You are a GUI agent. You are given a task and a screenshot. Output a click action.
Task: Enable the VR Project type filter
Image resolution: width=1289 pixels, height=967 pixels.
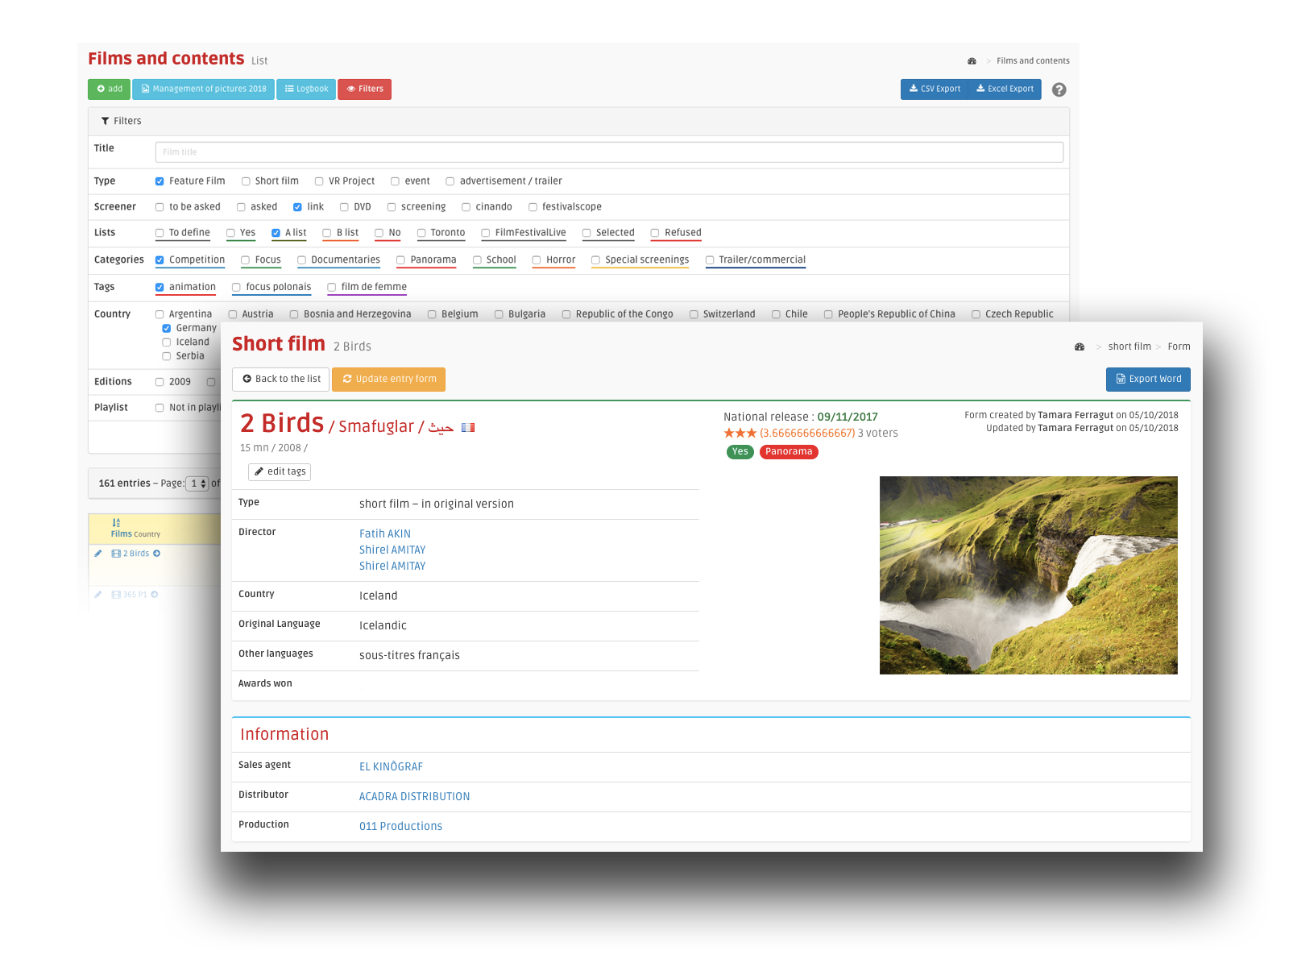[x=319, y=181]
